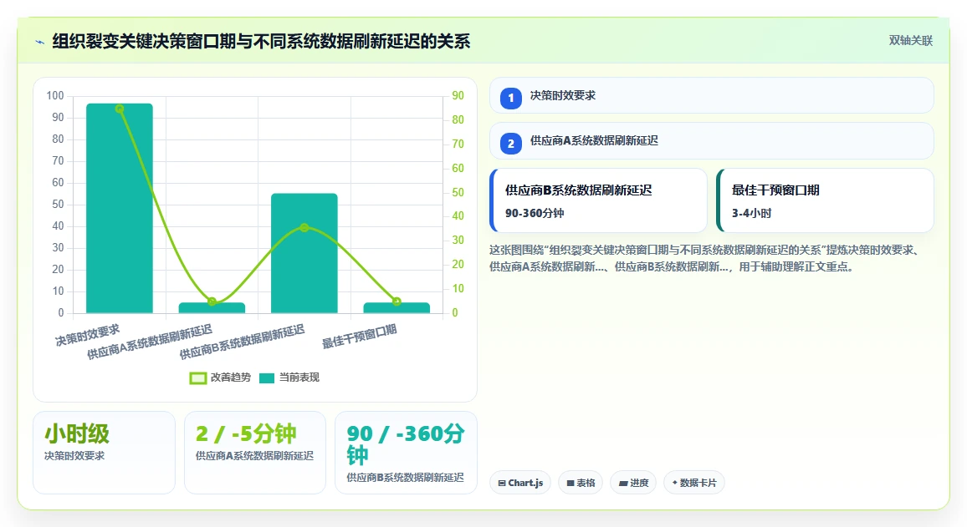This screenshot has width=967, height=527.
Task: Click x-axis label 最佳干预窗口期
Action: coord(360,336)
